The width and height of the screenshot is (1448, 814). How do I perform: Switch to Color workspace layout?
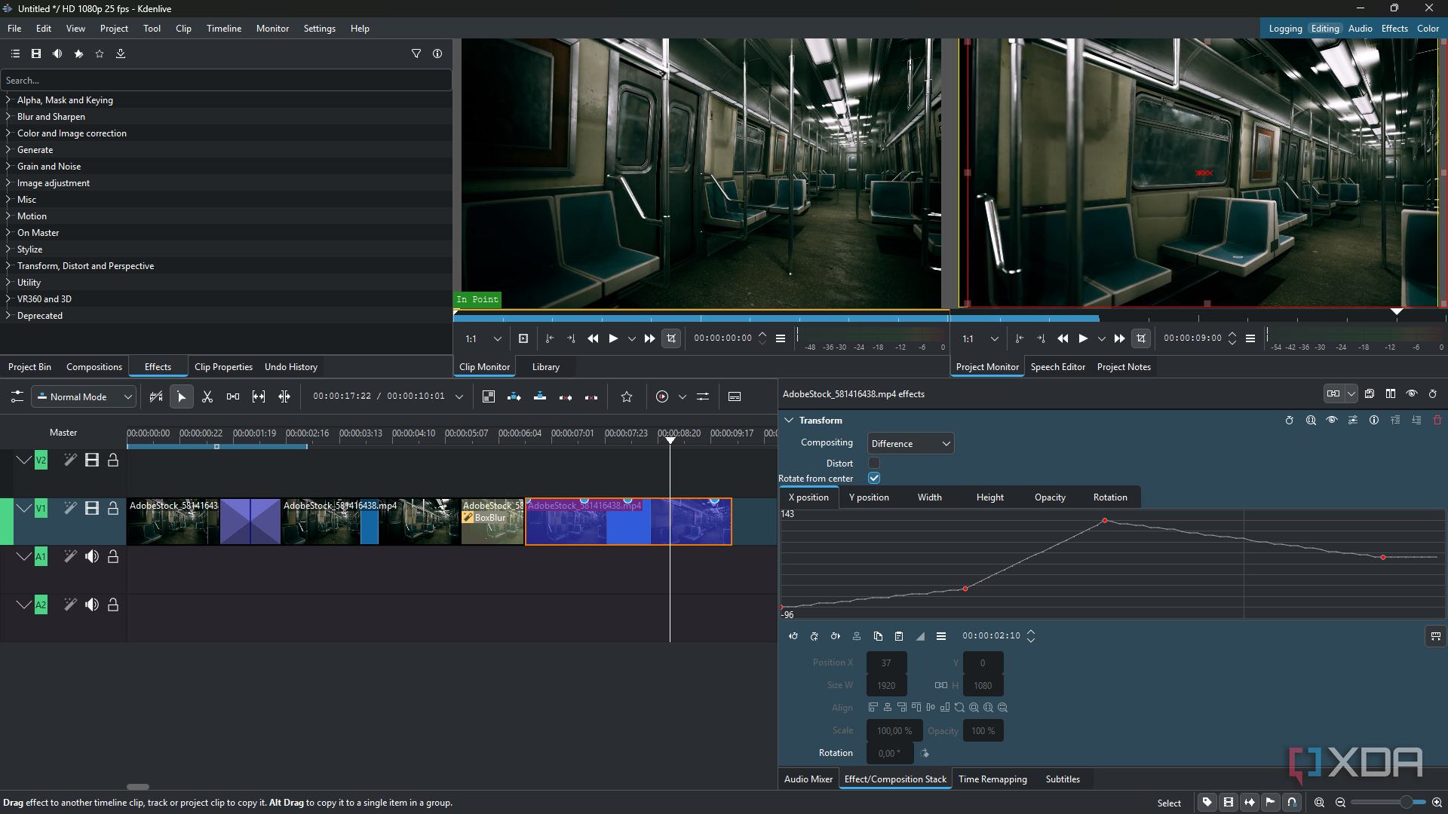1428,29
